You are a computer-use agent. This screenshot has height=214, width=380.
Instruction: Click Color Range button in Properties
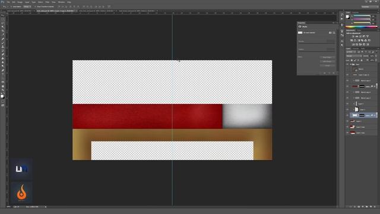click(327, 61)
